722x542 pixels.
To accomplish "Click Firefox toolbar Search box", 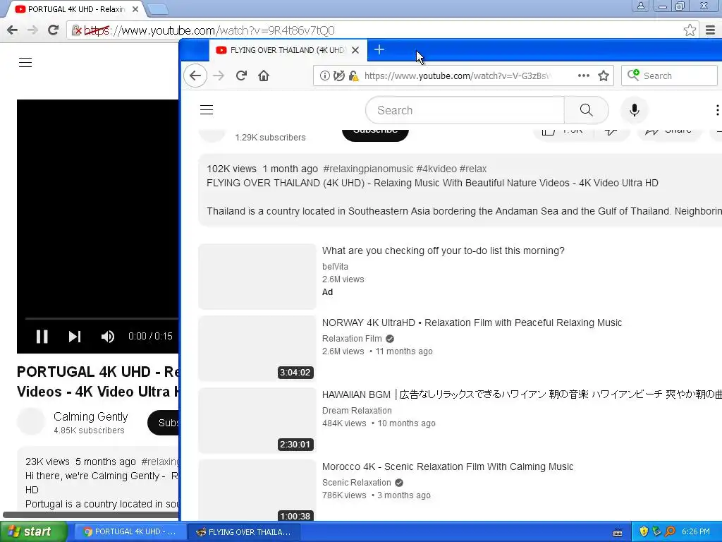I will click(x=669, y=76).
